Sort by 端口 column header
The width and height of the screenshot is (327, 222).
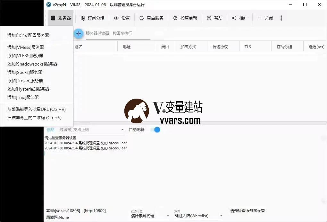[x=165, y=47]
